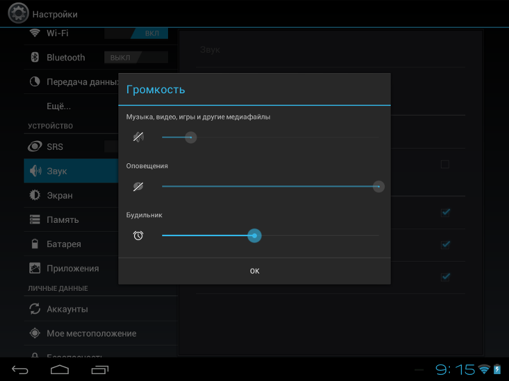Screen dimensions: 509x381
Task: Tap the charging battery status icon
Action: [497, 369]
